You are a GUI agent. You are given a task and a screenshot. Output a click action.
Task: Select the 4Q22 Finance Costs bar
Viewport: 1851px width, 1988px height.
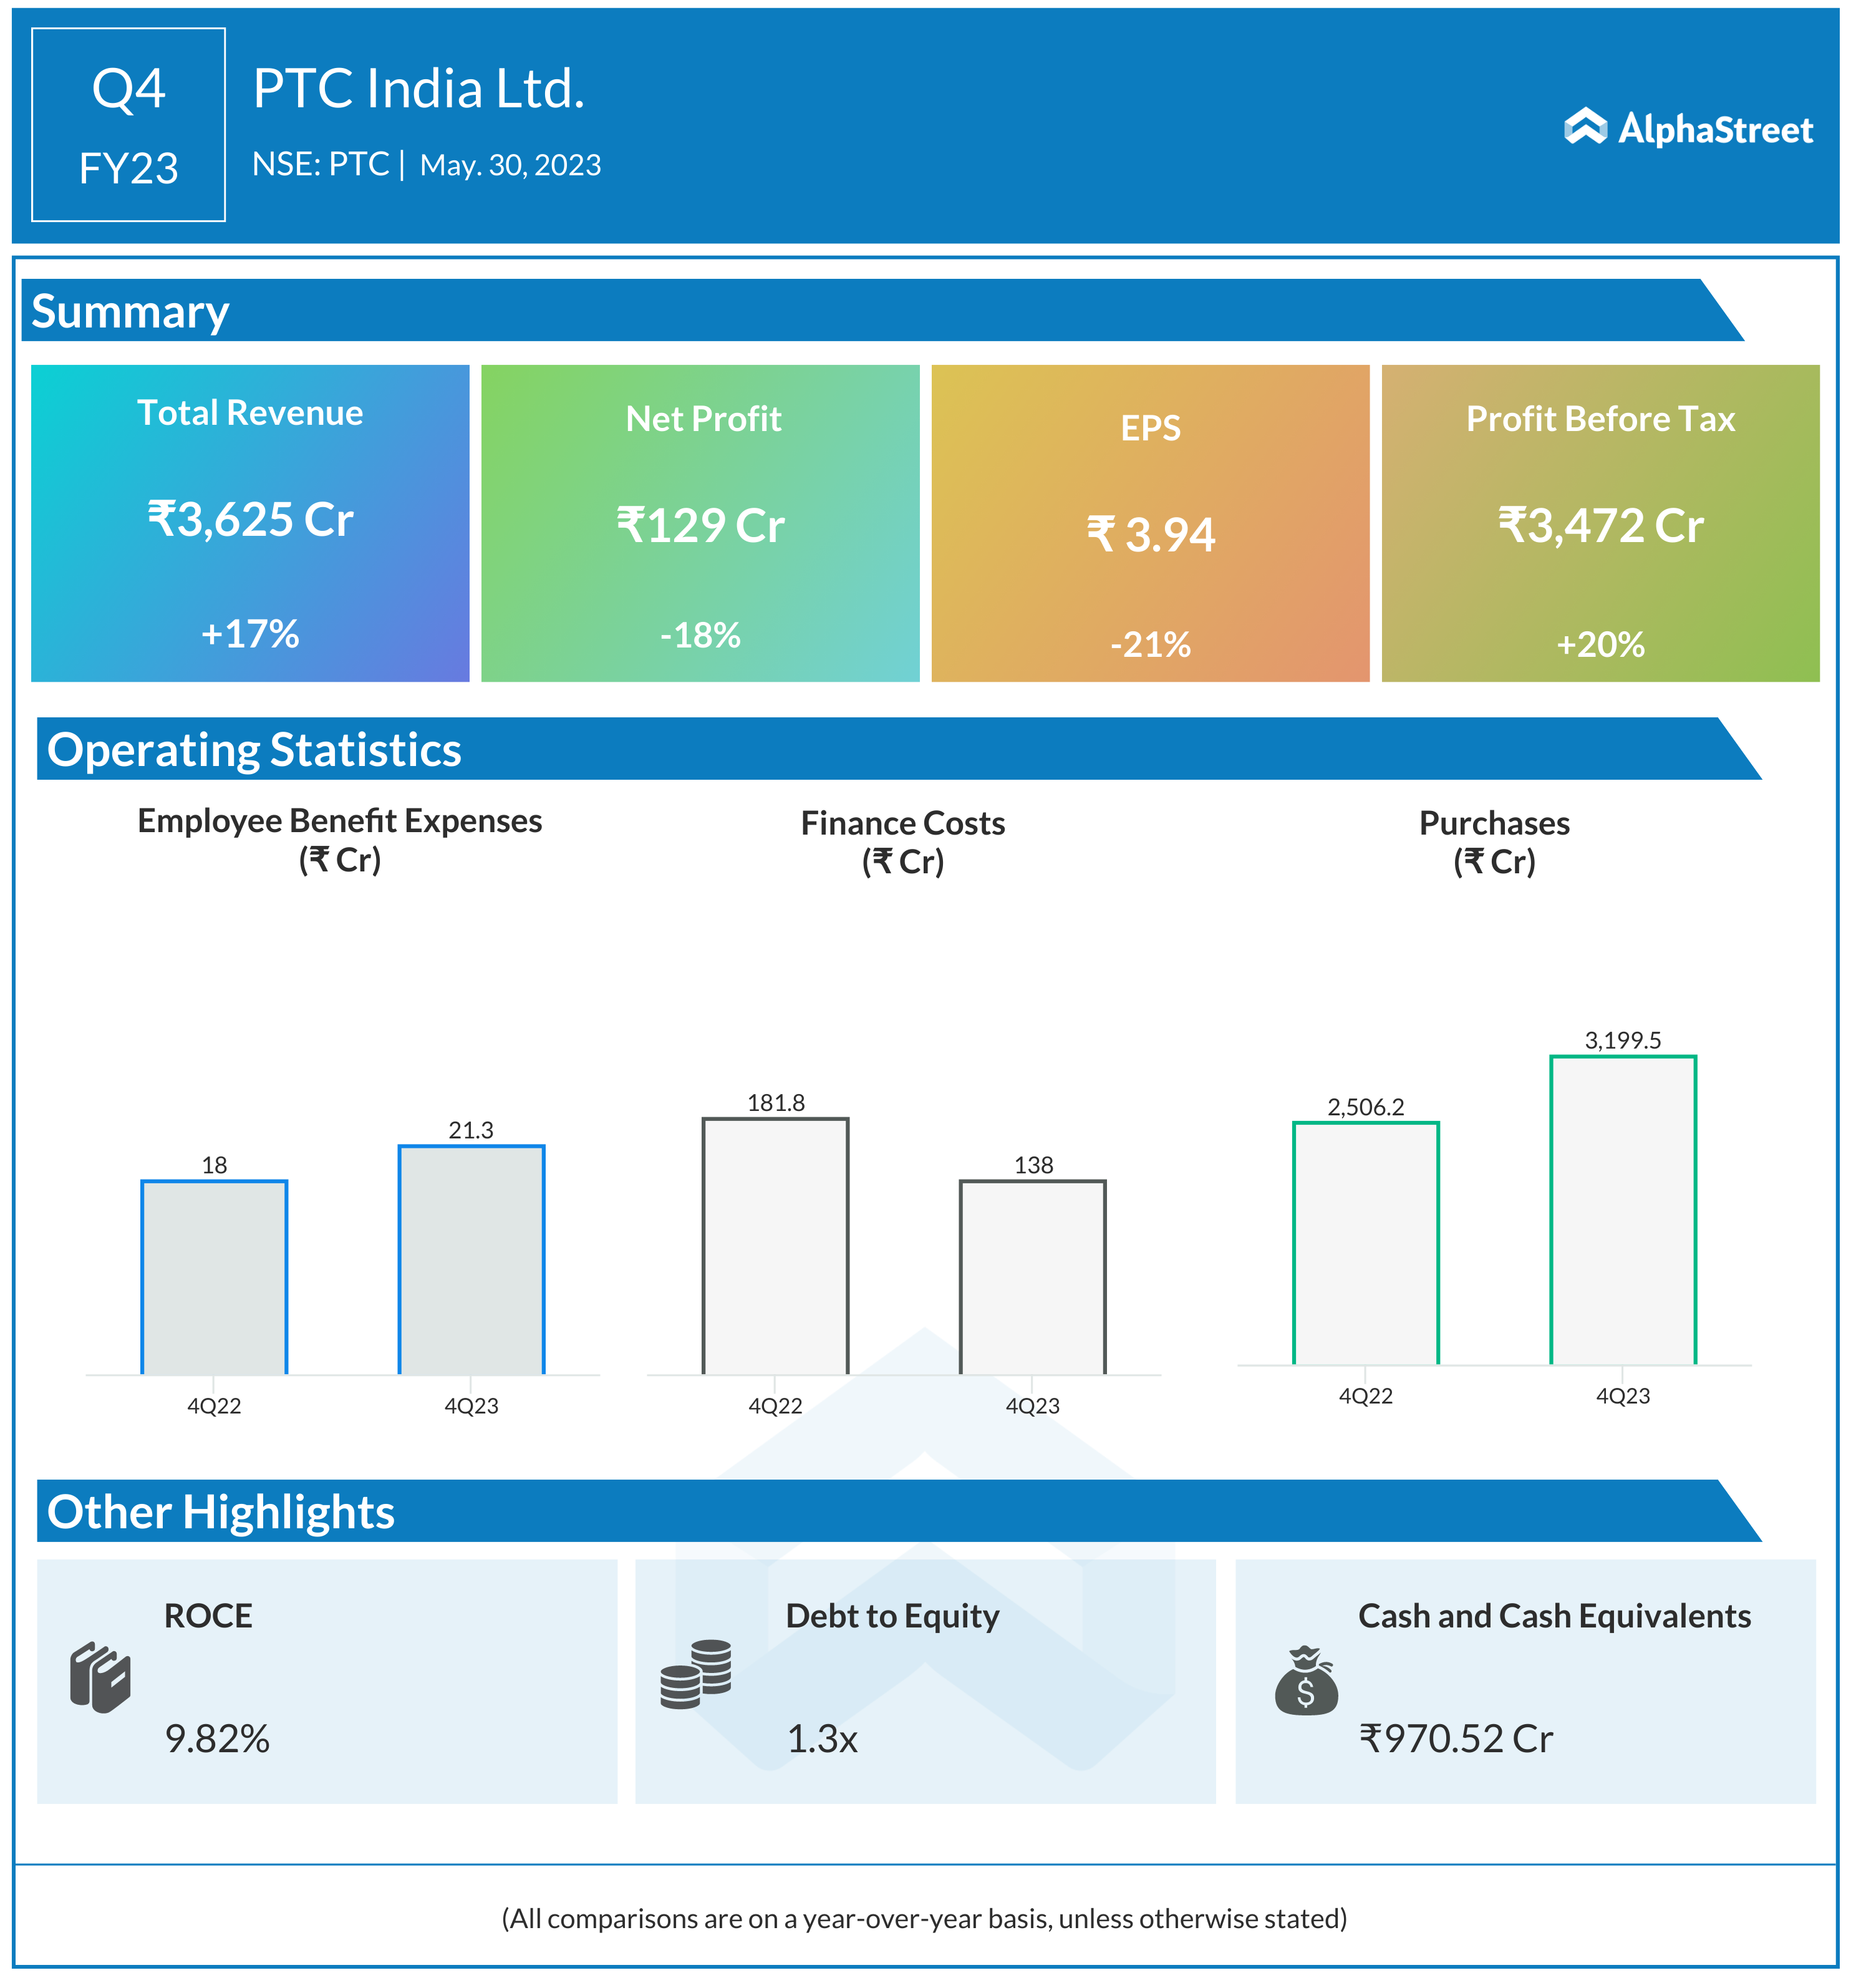tap(775, 1246)
